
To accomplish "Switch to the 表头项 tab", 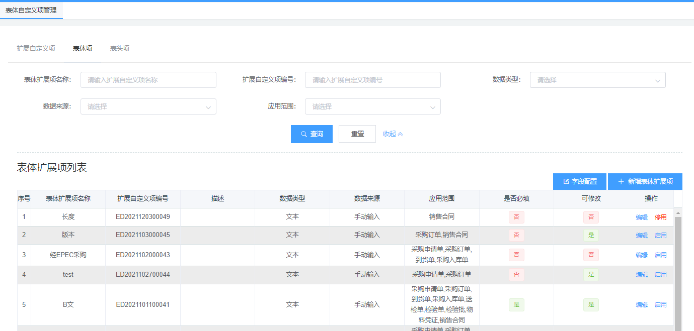I will click(x=120, y=48).
